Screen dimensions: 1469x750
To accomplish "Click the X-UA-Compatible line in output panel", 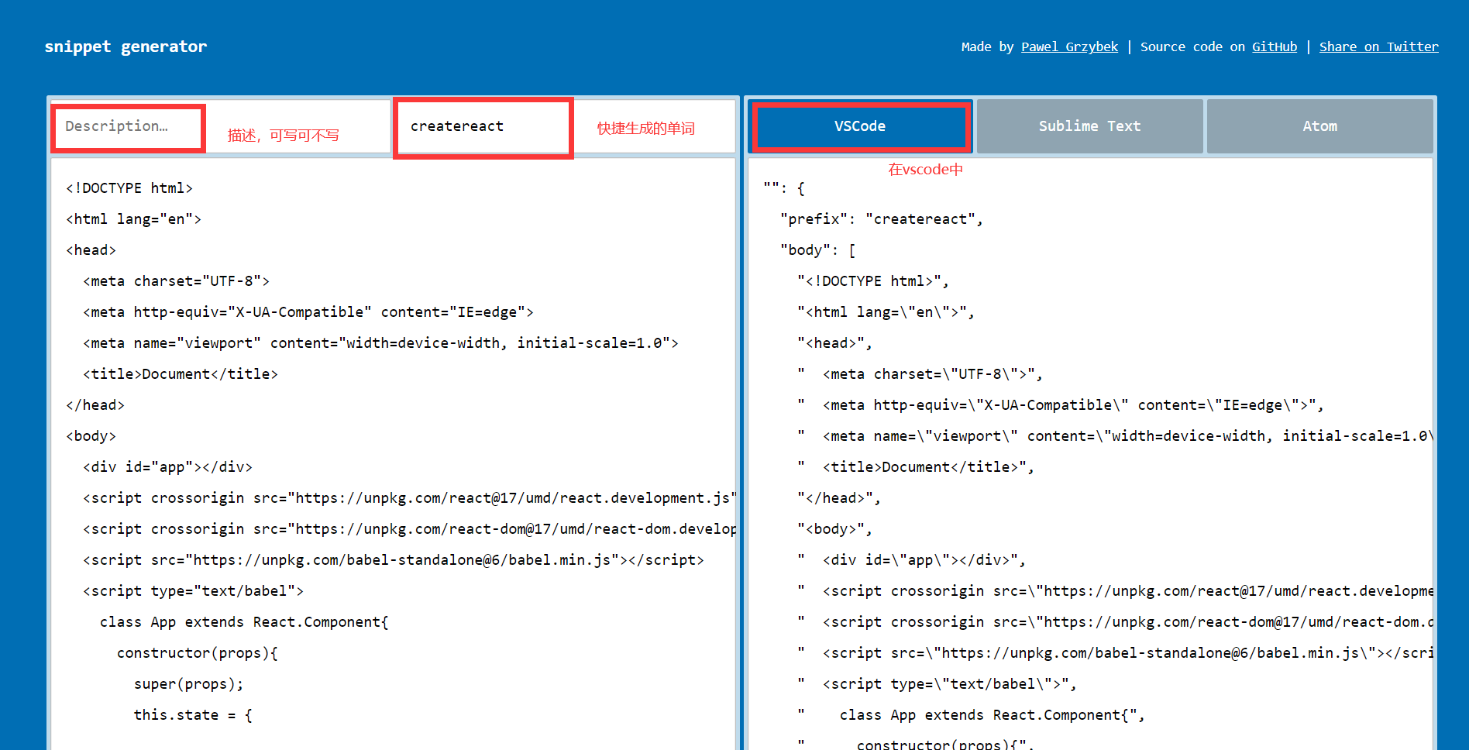I will pyautogui.click(x=1061, y=405).
